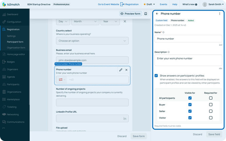Toggle Show answers on participants' profiles

point(156,76)
